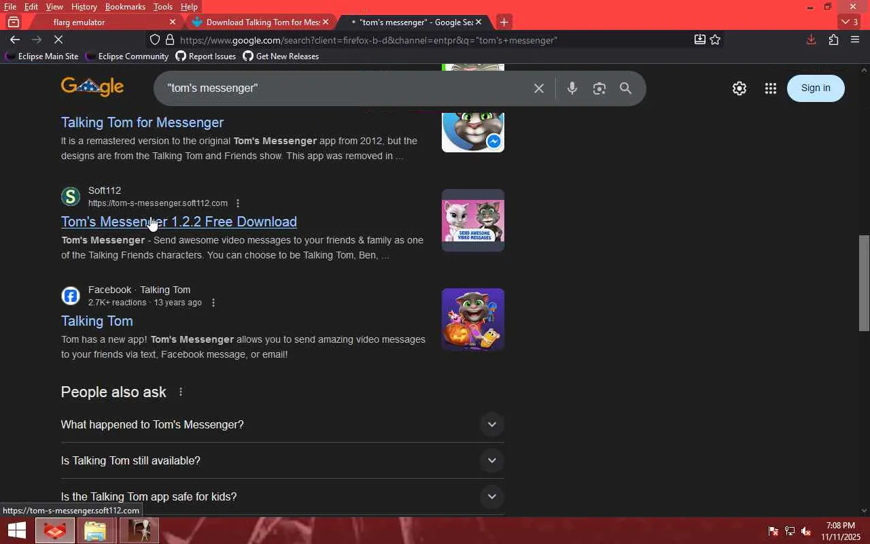Open the Bookmarks menu
This screenshot has height=544, width=870.
pyautogui.click(x=125, y=6)
